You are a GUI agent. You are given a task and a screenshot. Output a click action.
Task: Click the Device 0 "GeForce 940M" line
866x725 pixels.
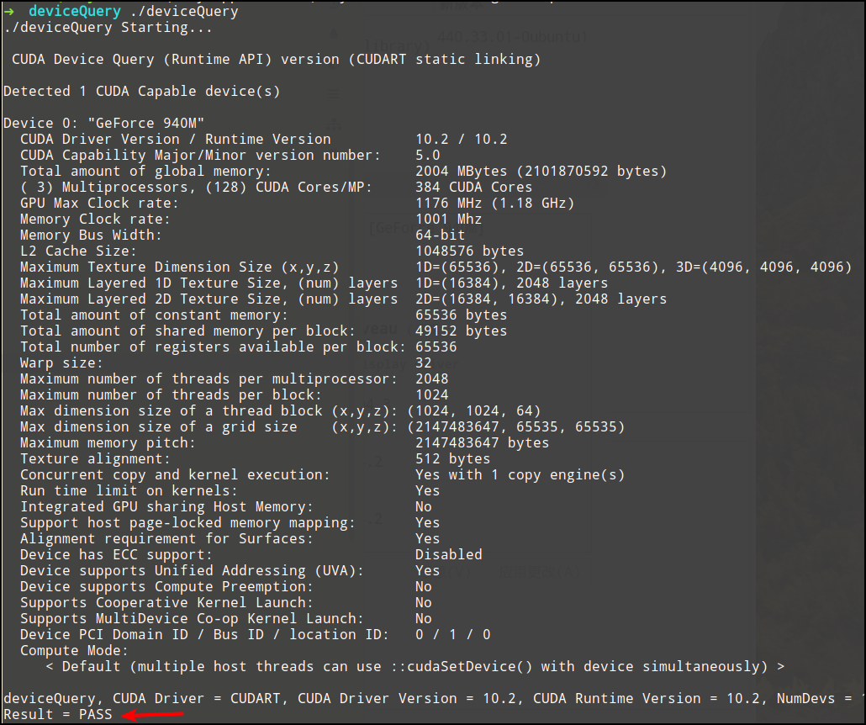point(103,123)
